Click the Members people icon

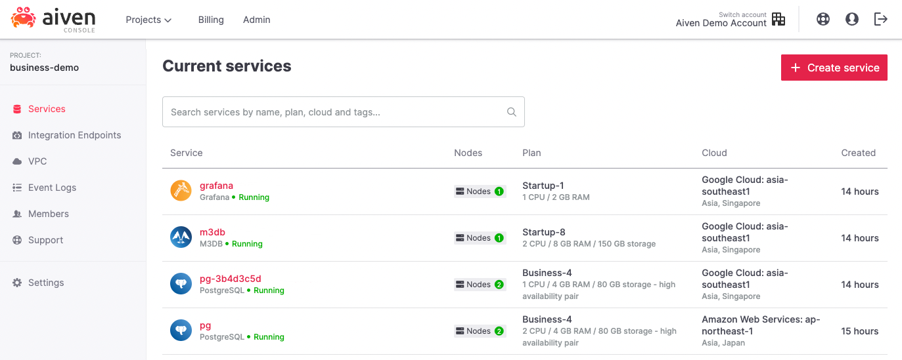[17, 214]
